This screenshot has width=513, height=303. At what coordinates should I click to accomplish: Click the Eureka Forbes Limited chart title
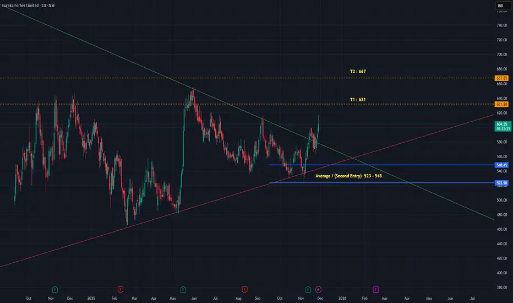click(x=29, y=6)
